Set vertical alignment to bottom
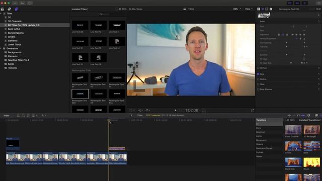The height and width of the screenshot is (181, 322). click(x=304, y=39)
